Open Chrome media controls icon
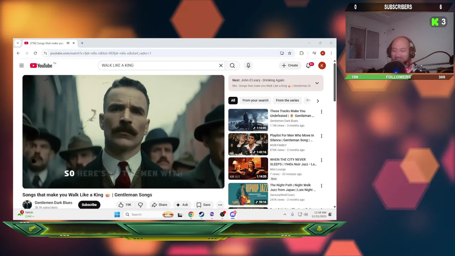 click(x=314, y=53)
